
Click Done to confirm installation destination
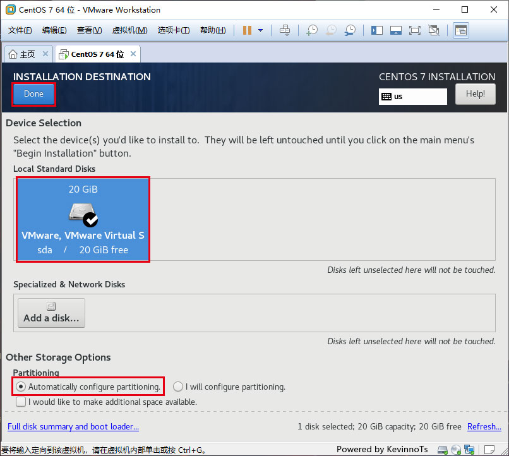click(33, 94)
